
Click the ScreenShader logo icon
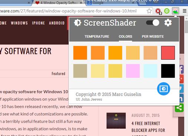(77, 23)
